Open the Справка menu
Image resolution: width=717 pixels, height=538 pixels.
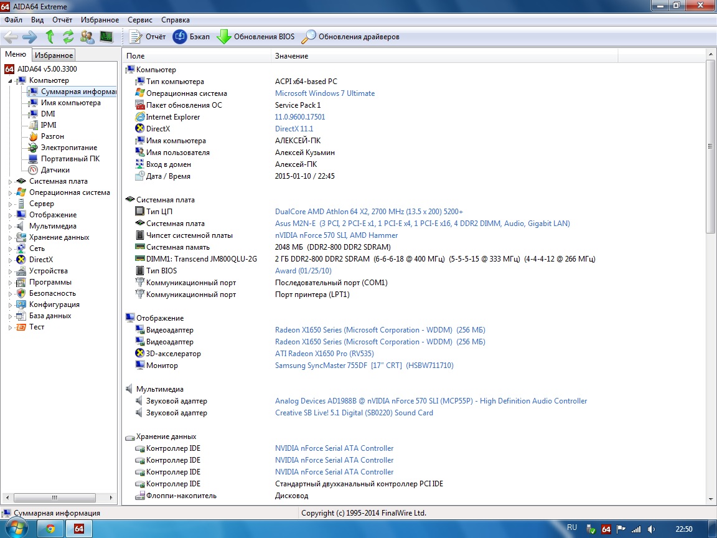pyautogui.click(x=175, y=20)
